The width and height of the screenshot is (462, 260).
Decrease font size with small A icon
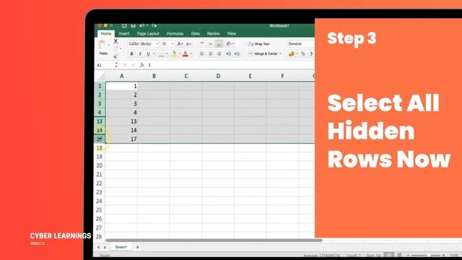(188, 44)
